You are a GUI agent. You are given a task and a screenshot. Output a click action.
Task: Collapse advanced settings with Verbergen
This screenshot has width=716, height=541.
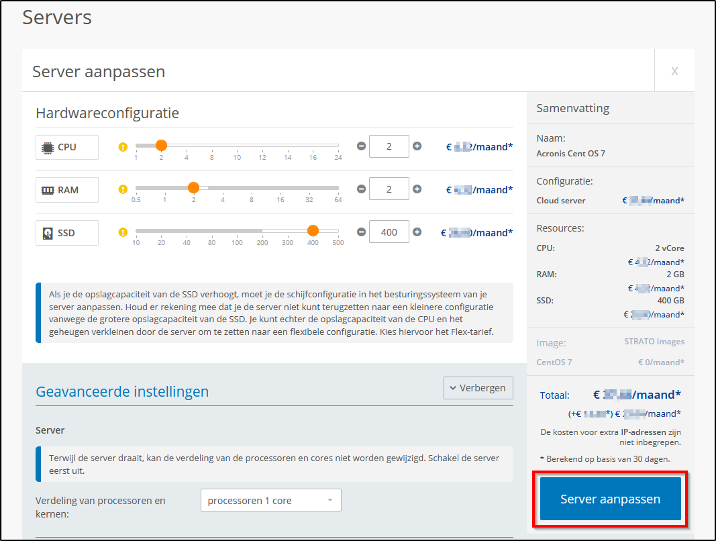[x=478, y=388]
